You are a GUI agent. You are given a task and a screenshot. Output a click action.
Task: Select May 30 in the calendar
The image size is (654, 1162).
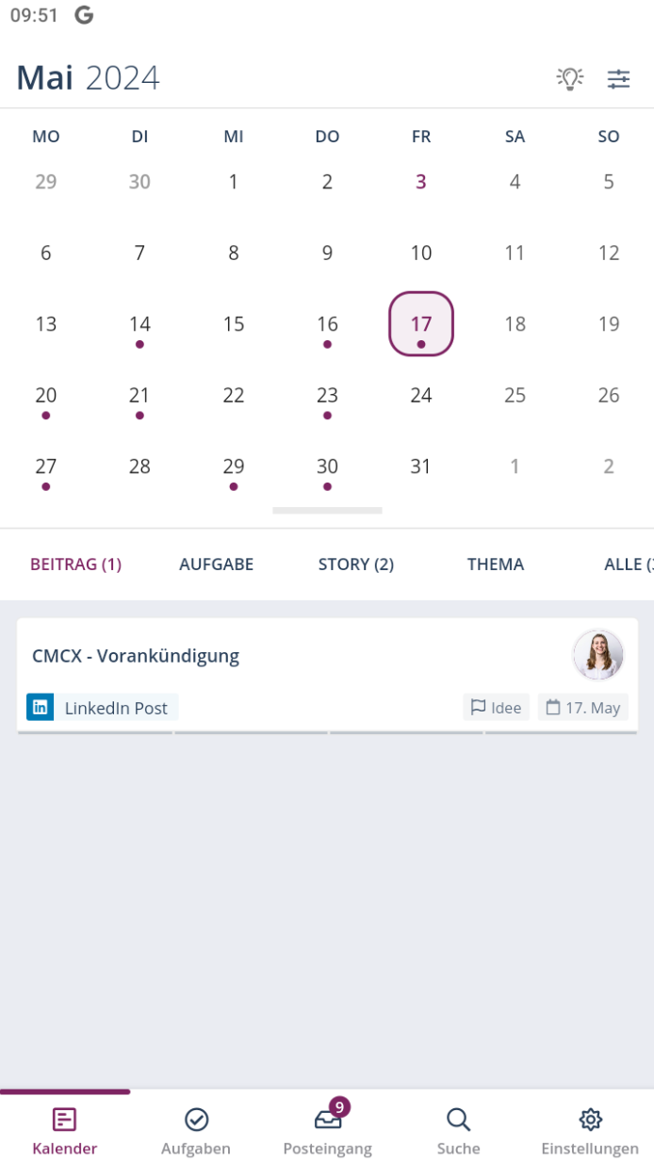pyautogui.click(x=327, y=467)
